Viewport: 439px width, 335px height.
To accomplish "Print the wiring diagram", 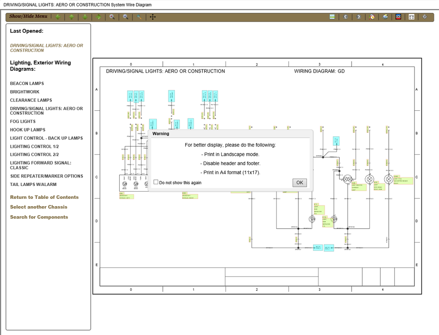I will 385,17.
